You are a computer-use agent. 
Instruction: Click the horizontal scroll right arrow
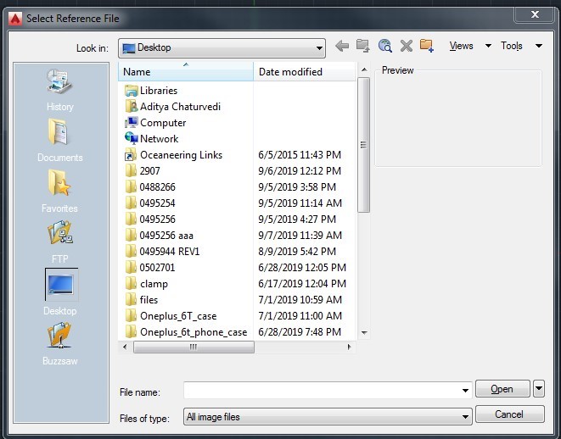pyautogui.click(x=349, y=347)
